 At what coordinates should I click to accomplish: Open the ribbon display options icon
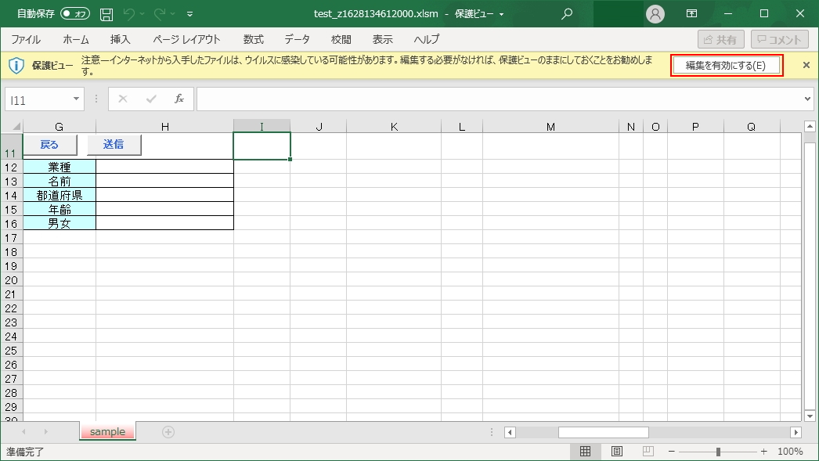[691, 14]
